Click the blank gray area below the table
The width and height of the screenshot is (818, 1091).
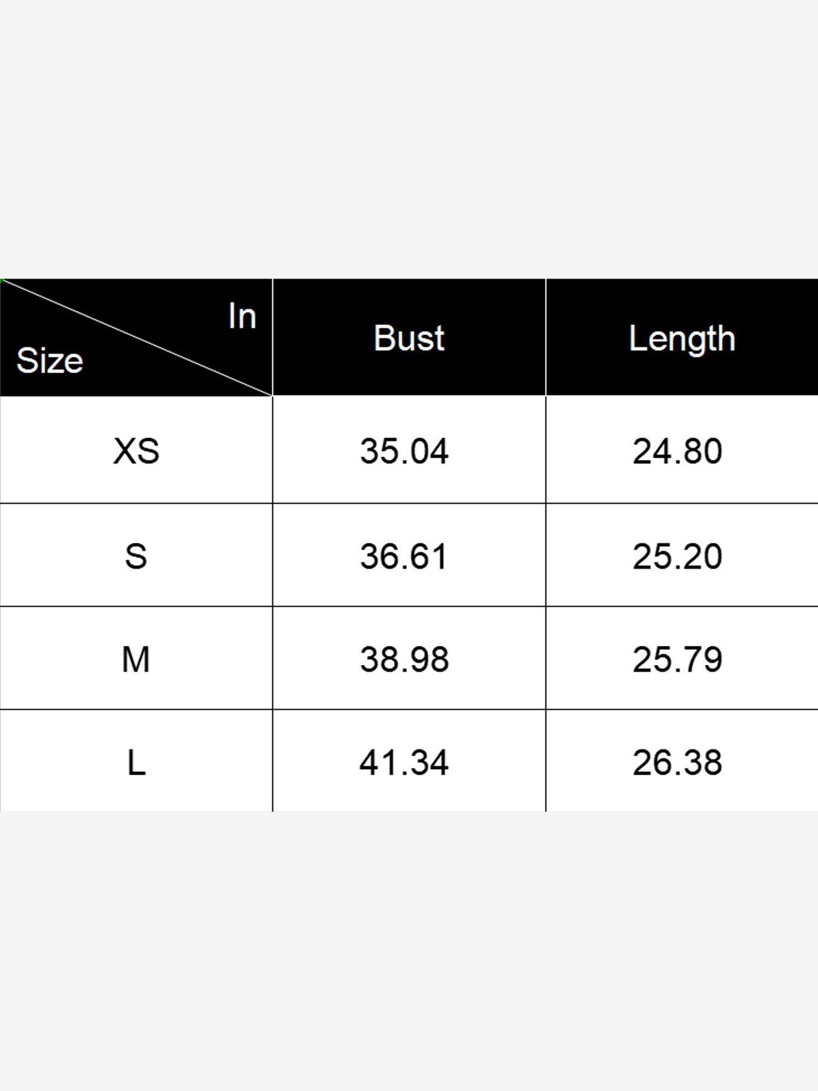tap(409, 952)
